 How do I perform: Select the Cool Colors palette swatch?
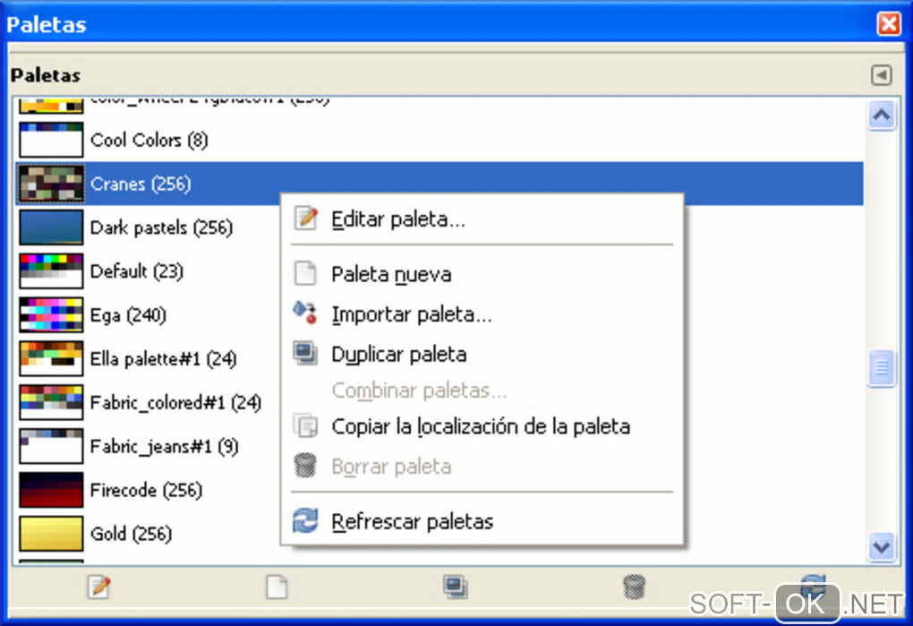(51, 141)
